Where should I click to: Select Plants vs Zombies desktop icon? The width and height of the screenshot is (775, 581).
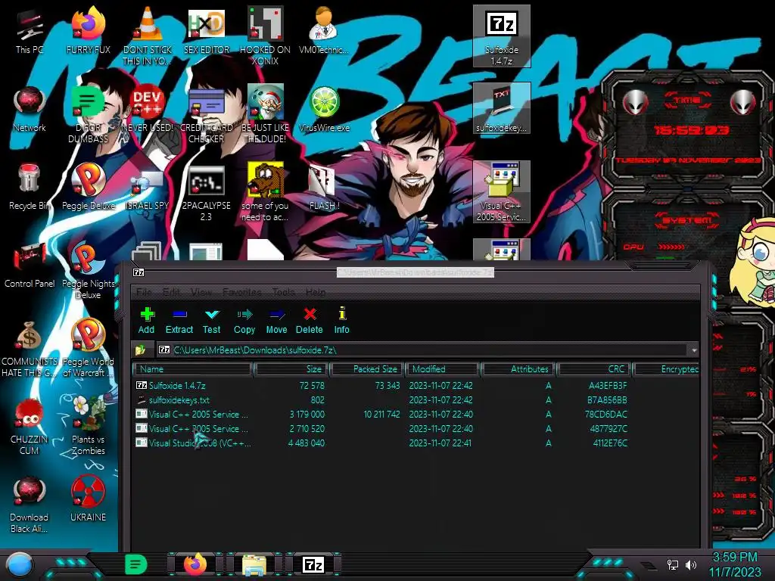click(x=89, y=426)
